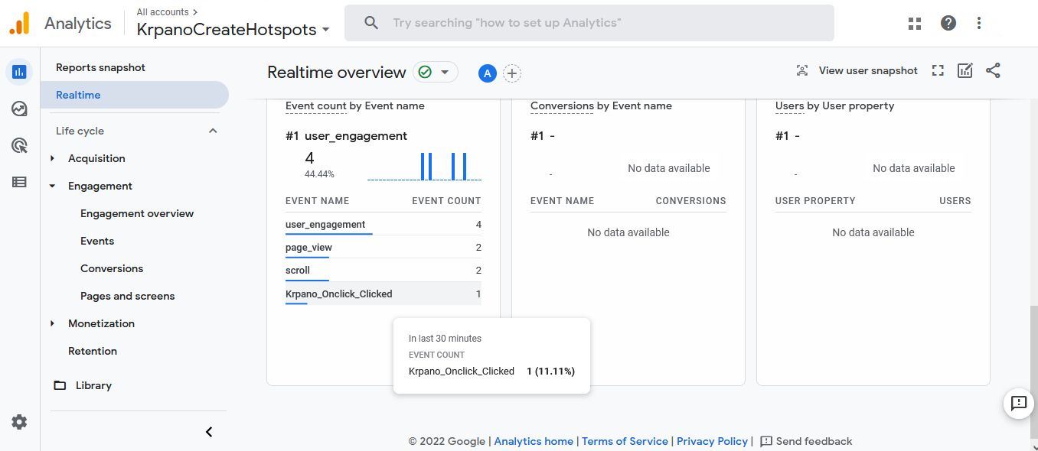
Task: Click the share report icon
Action: pos(993,70)
